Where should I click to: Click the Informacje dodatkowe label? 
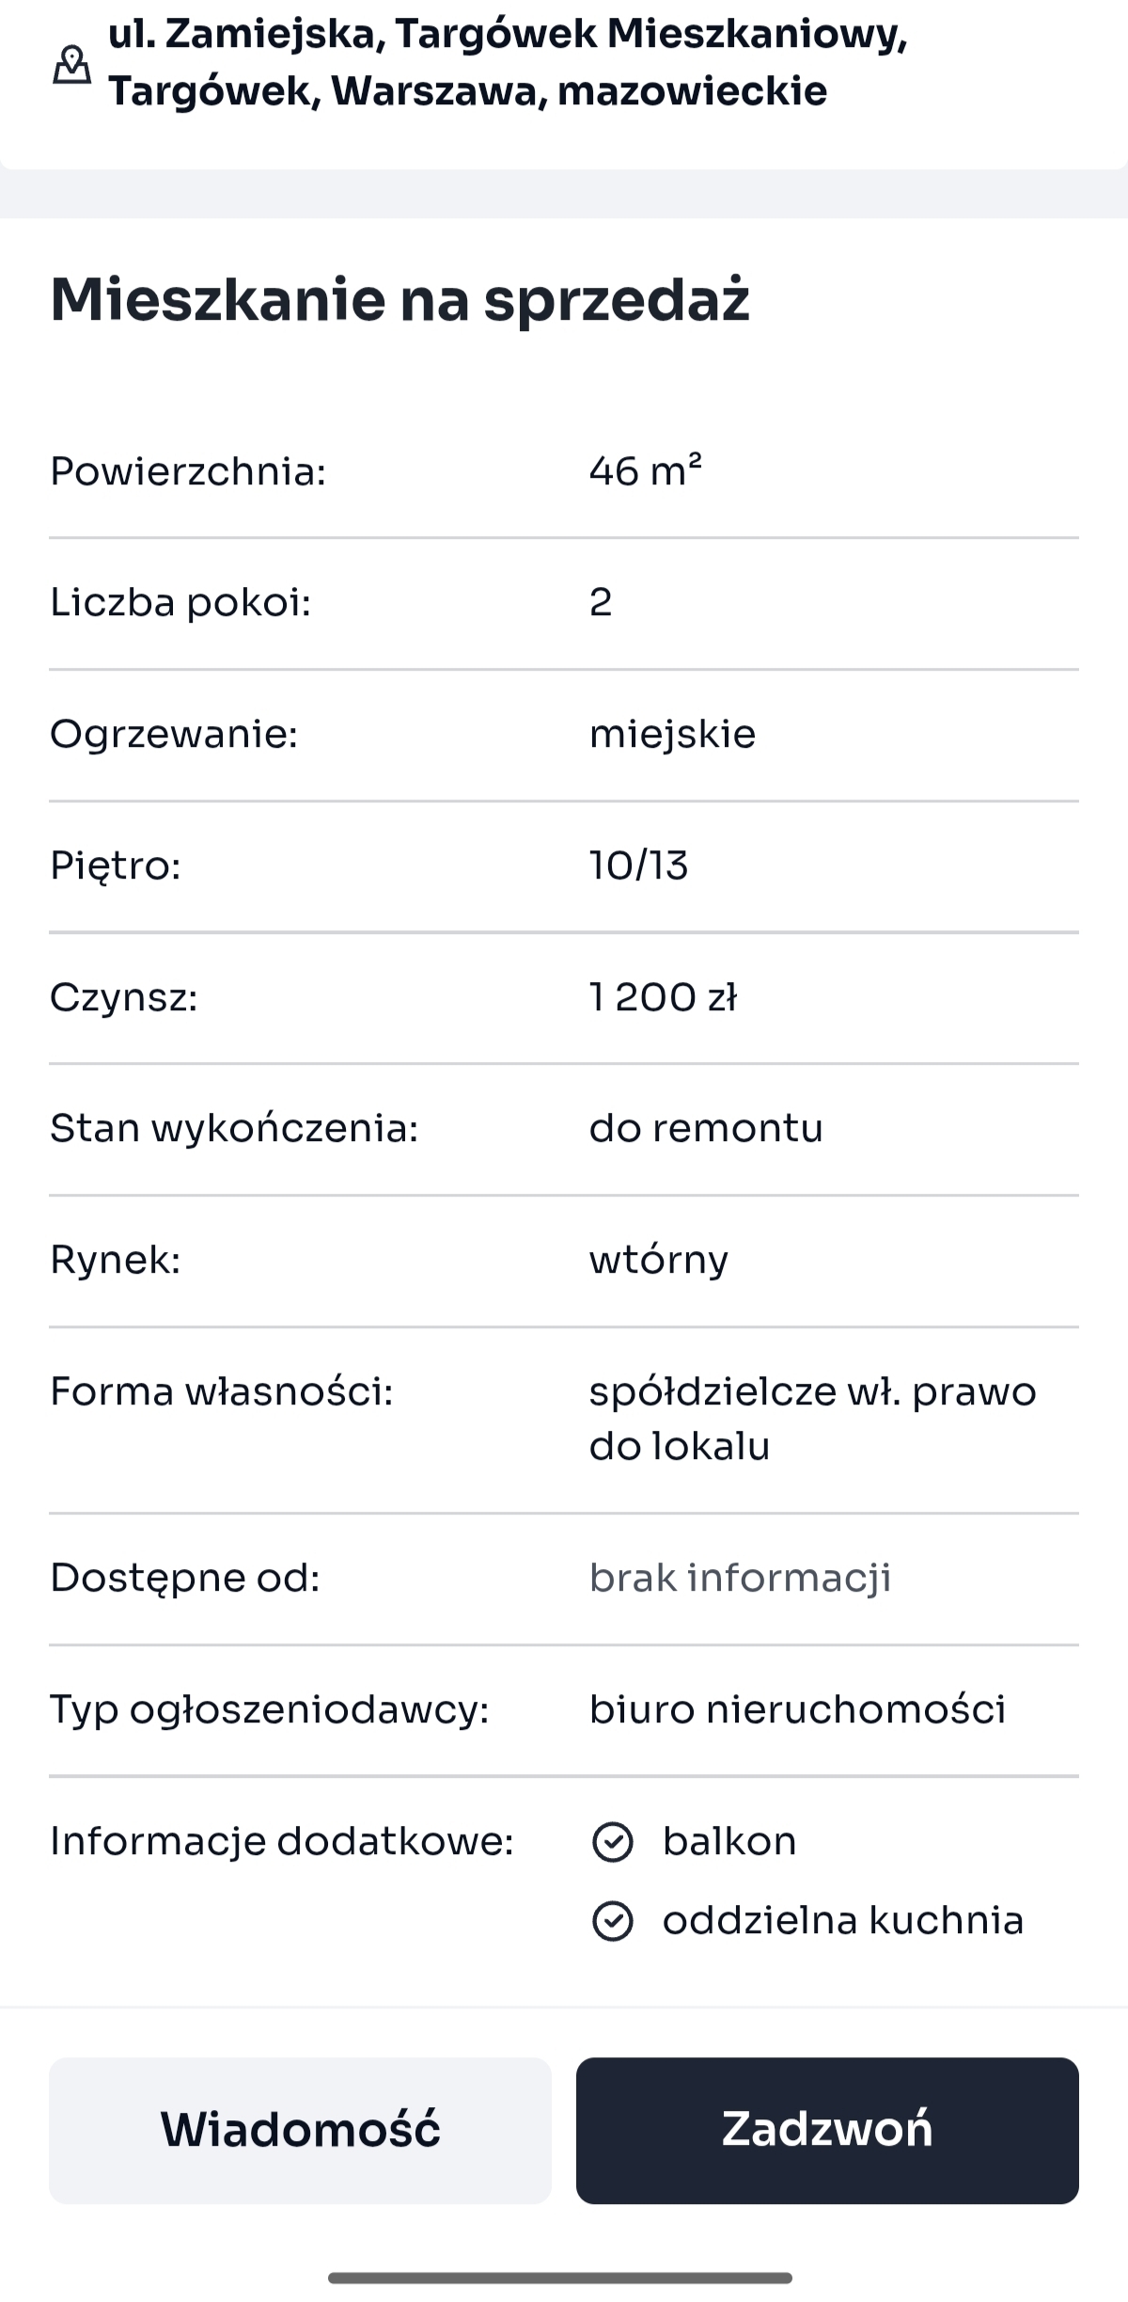[x=282, y=1841]
